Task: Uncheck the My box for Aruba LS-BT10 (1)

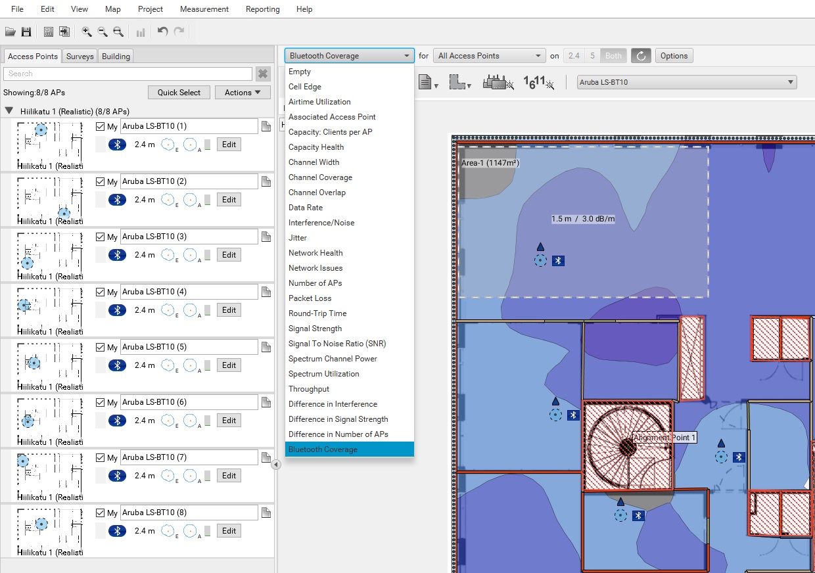Action: [x=100, y=126]
